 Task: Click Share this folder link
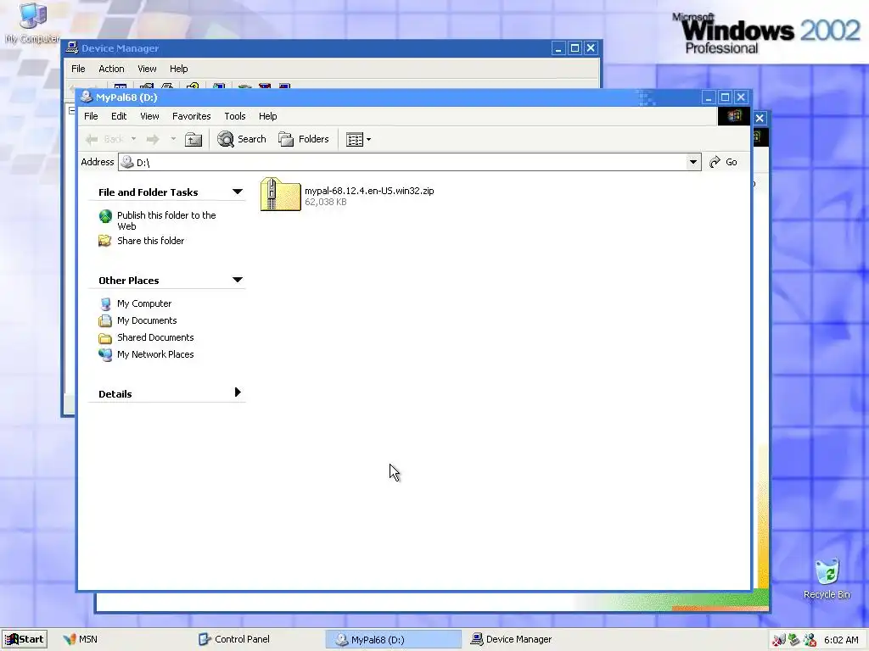(151, 241)
